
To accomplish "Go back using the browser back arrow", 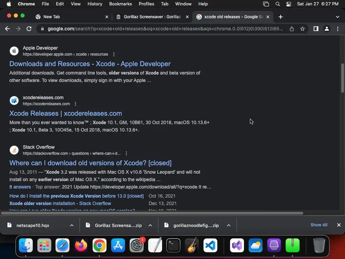I will tap(7, 29).
